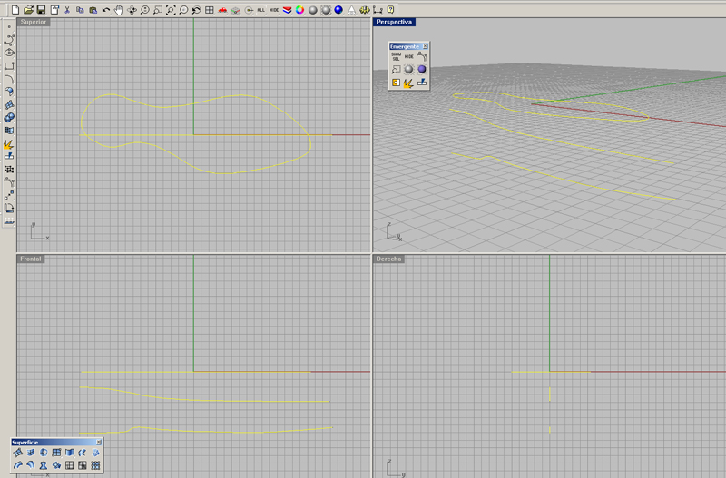
Task: Click HIDE in the Emergente panel
Action: point(409,56)
